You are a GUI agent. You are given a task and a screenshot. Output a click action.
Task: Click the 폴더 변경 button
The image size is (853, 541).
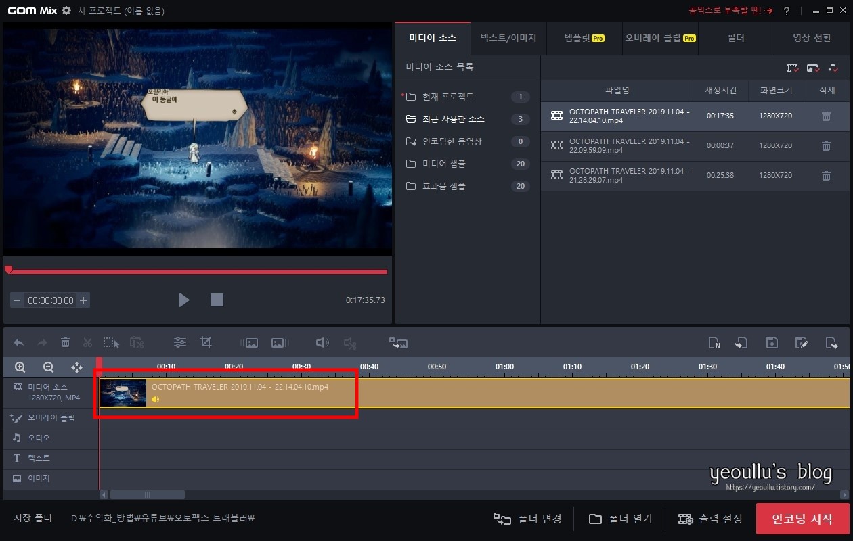pyautogui.click(x=528, y=519)
